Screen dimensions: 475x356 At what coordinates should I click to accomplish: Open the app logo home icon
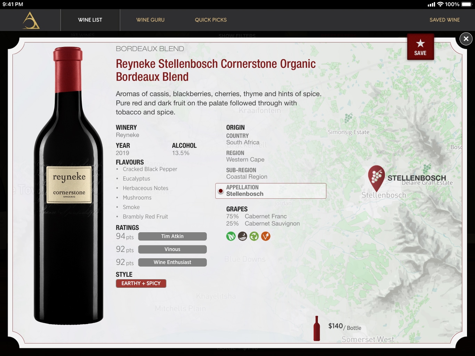31,20
